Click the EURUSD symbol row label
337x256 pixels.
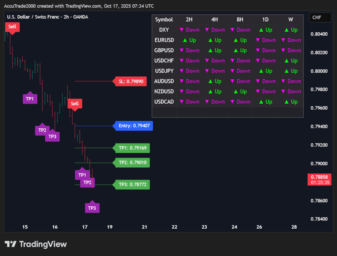point(164,40)
